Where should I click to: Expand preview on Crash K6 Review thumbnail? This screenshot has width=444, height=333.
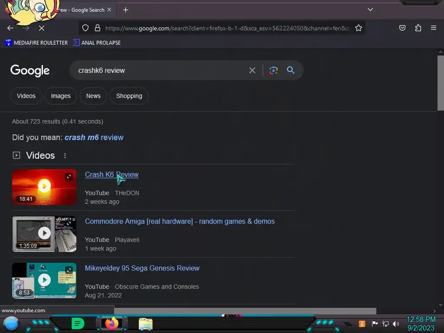(69, 176)
